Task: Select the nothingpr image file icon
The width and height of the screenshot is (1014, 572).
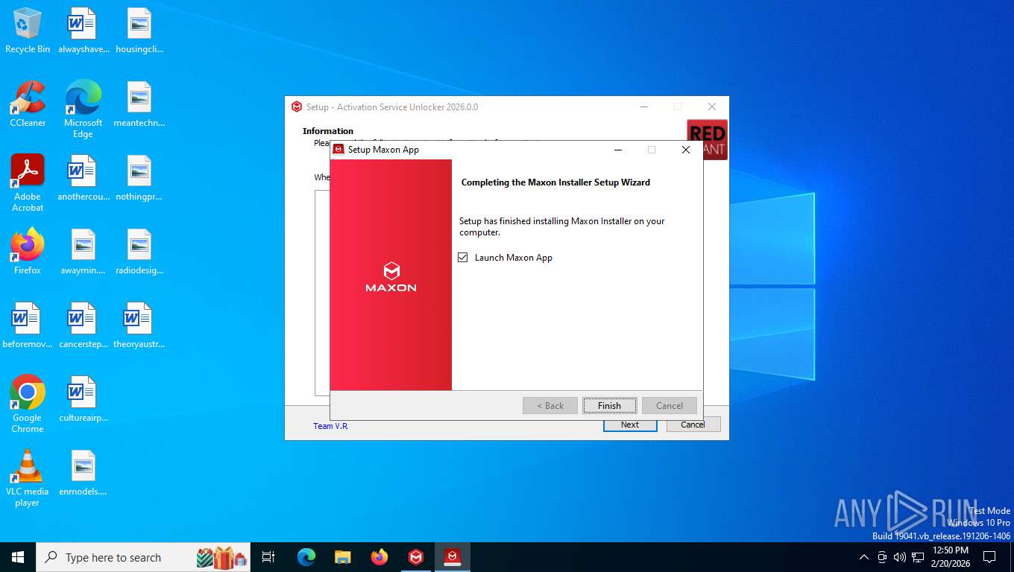Action: 139,178
